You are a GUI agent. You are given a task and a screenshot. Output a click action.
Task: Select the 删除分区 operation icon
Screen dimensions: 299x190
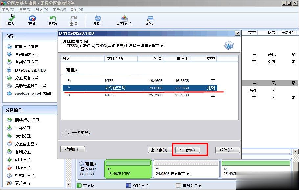[9, 168]
